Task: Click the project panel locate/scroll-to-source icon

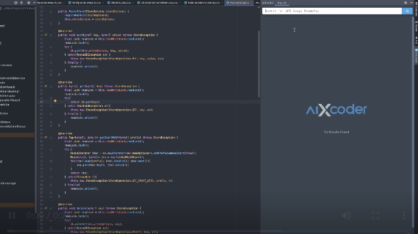Action: point(16,2)
